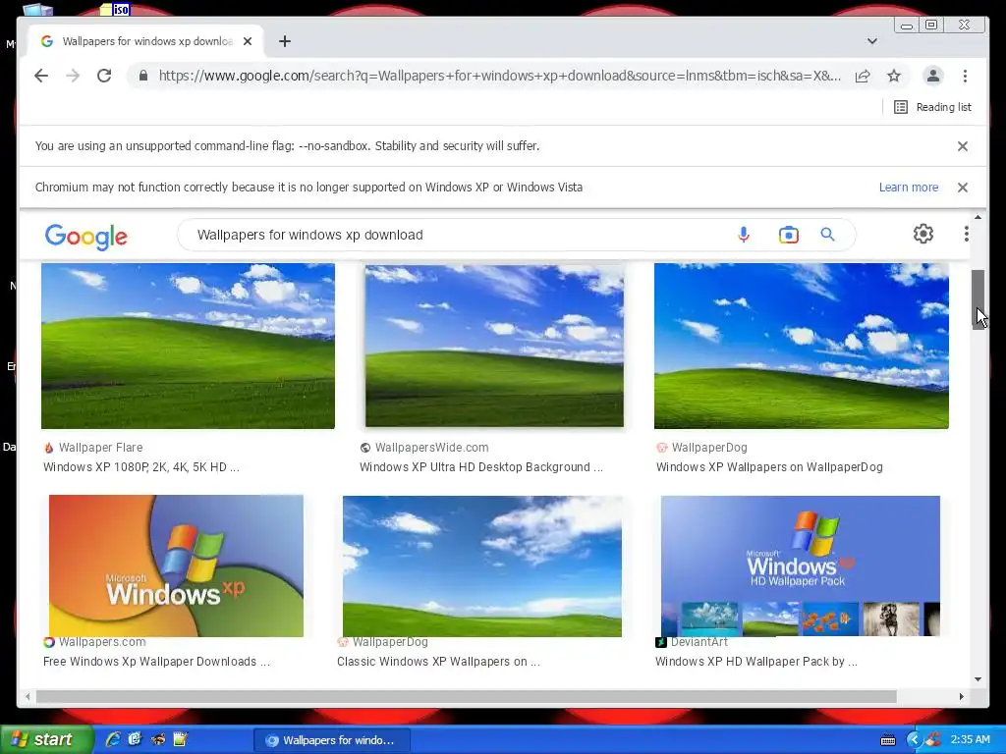Open the DeviantArt HD Wallpaper Pack thumbnail

coord(800,565)
